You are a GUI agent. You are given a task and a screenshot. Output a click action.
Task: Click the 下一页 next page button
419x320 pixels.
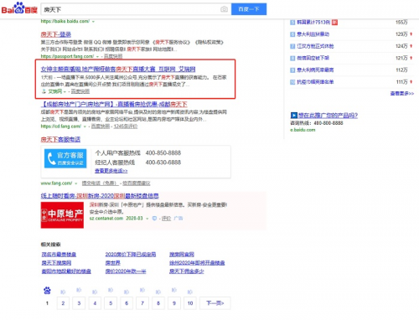(215, 303)
